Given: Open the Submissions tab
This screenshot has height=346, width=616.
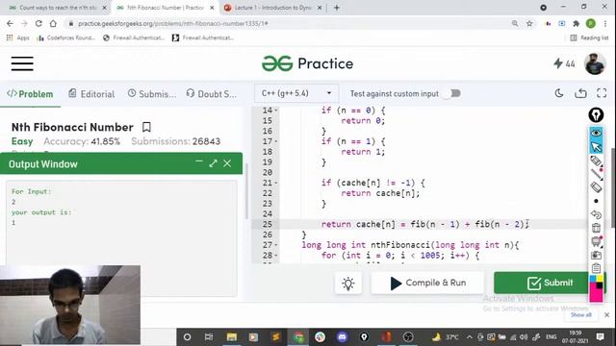Looking at the screenshot, I should (x=152, y=94).
